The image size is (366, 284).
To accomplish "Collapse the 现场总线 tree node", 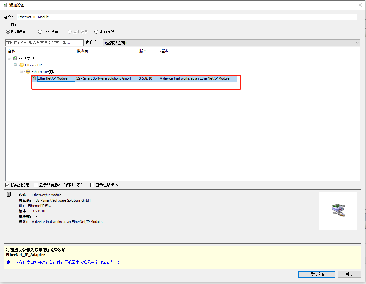I will pos(9,58).
